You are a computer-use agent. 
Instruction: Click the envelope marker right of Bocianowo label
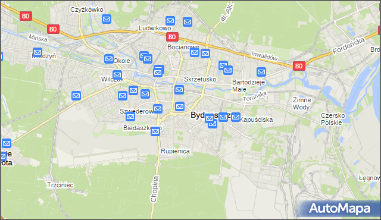tap(195, 52)
